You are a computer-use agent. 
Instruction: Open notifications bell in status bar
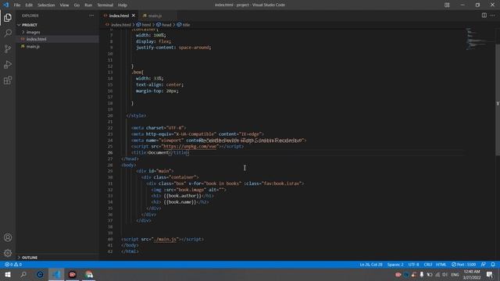[x=493, y=265]
